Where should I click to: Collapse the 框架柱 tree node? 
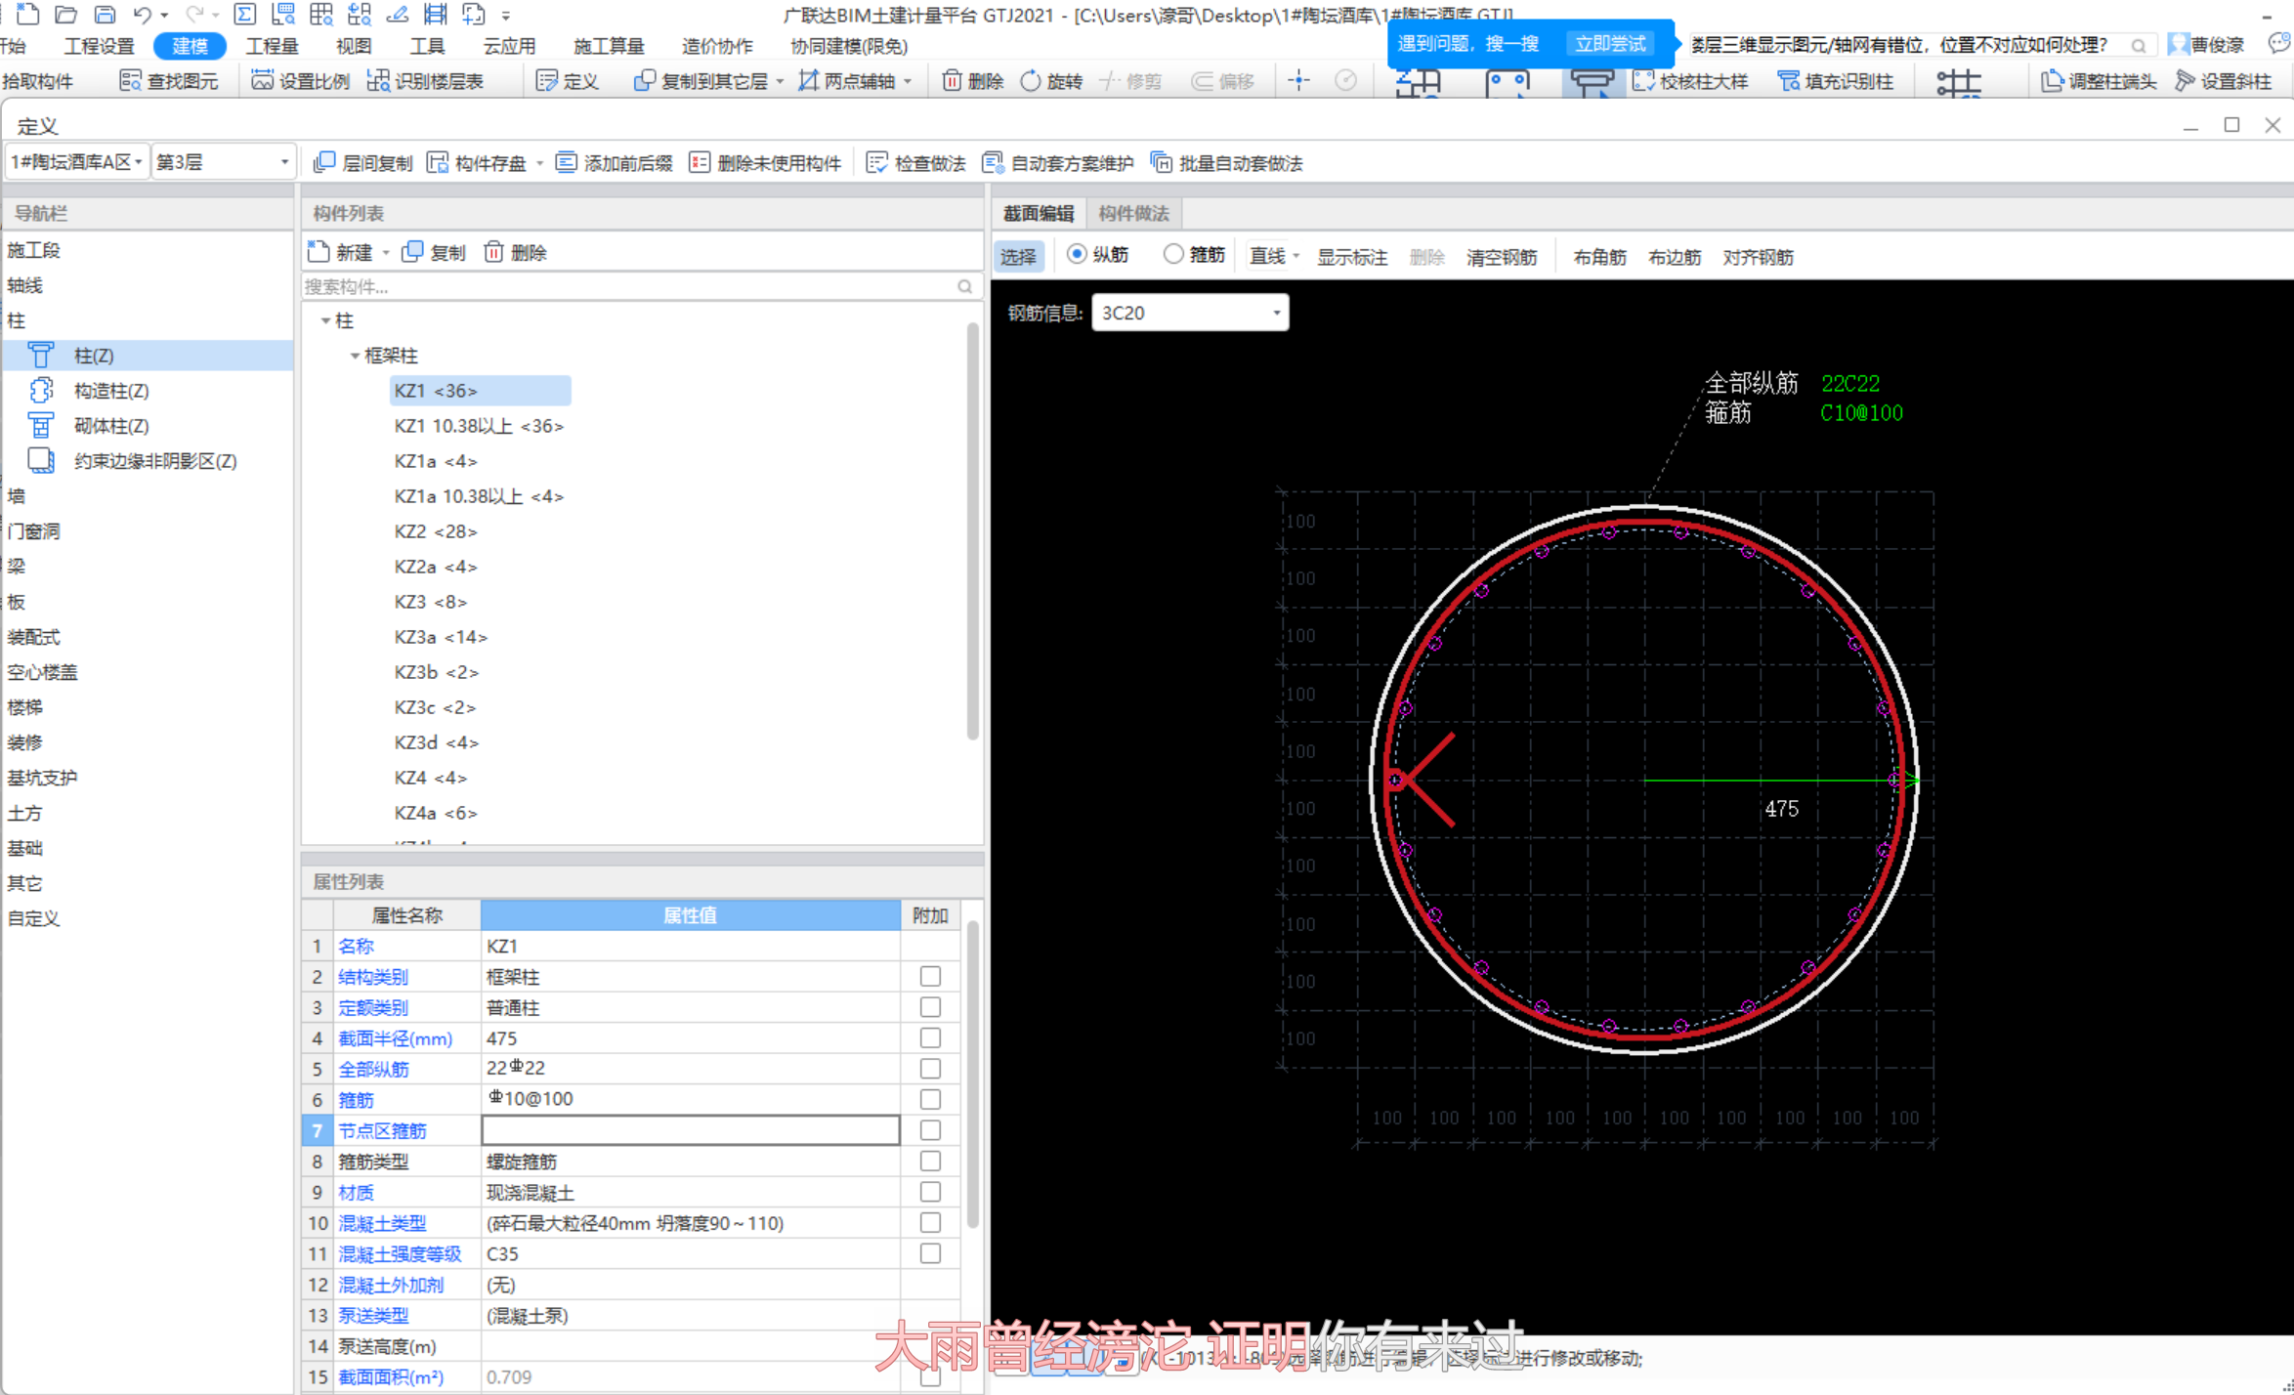[355, 356]
